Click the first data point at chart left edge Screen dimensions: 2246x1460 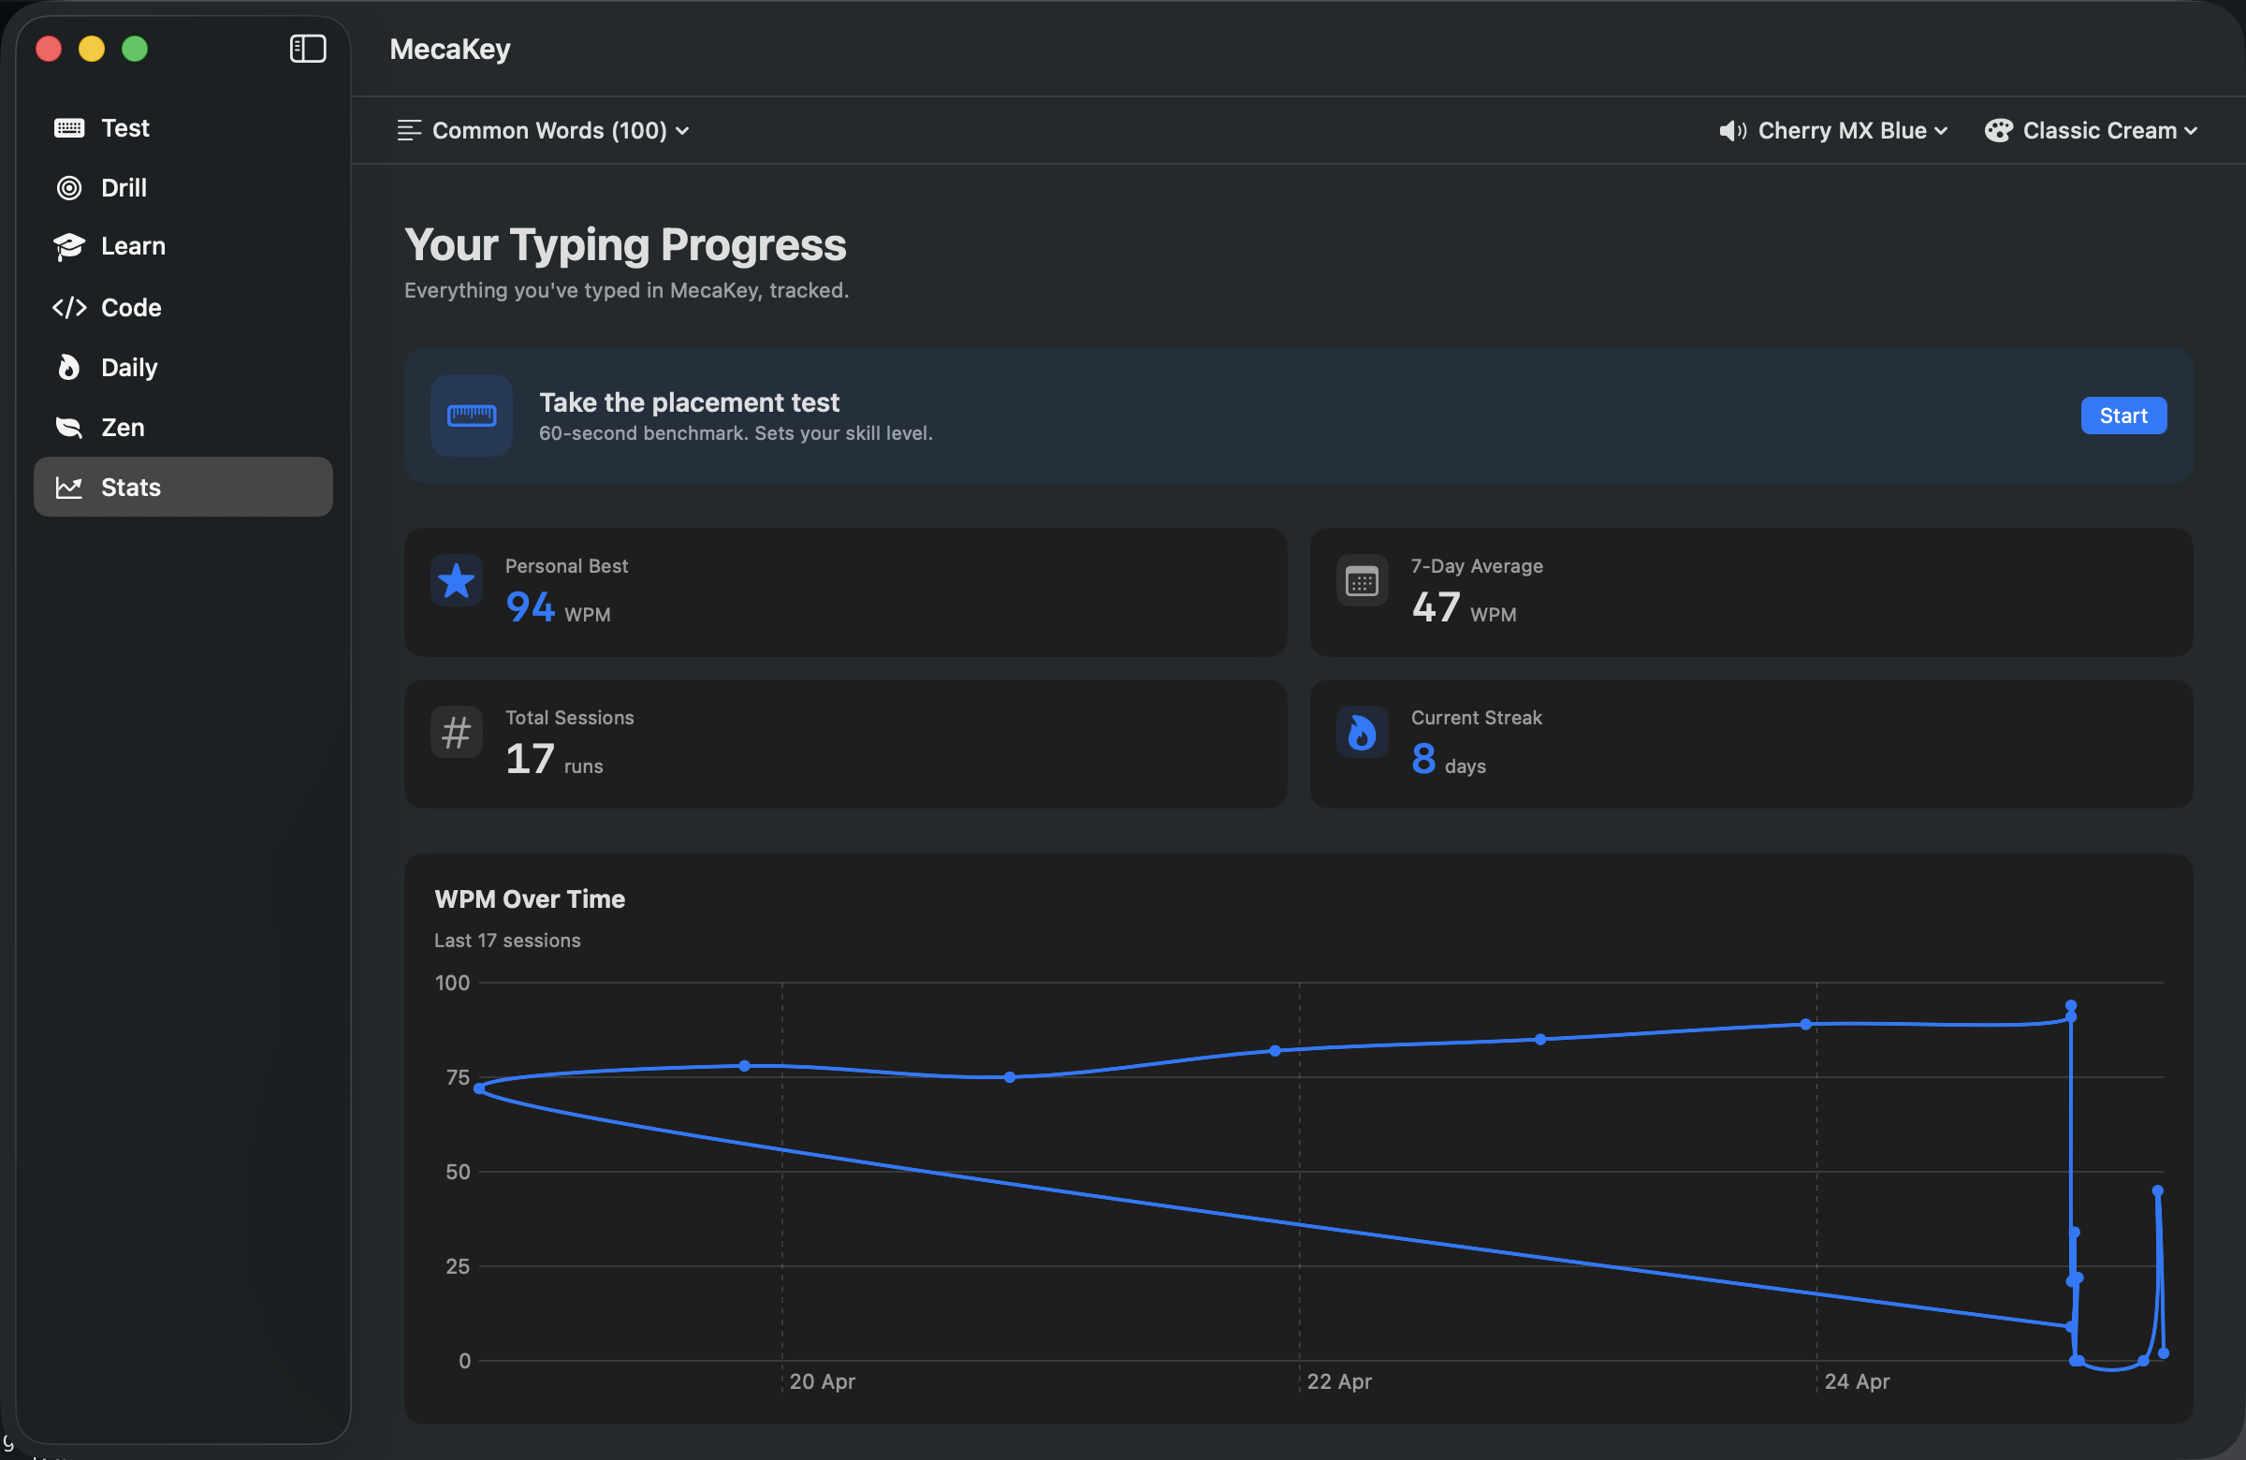pyautogui.click(x=479, y=1088)
